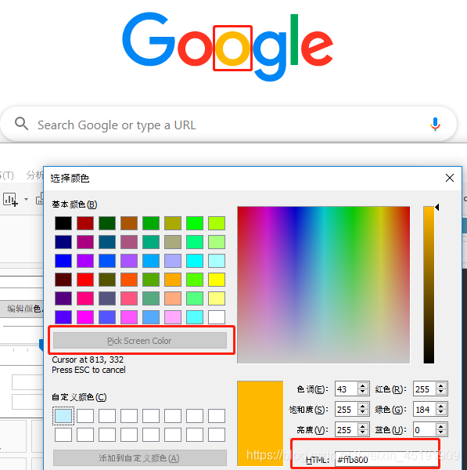
Task: Decrease the 蓝色(U) blue value
Action: (440, 433)
